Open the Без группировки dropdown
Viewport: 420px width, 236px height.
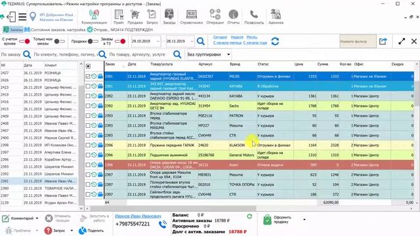click(209, 54)
